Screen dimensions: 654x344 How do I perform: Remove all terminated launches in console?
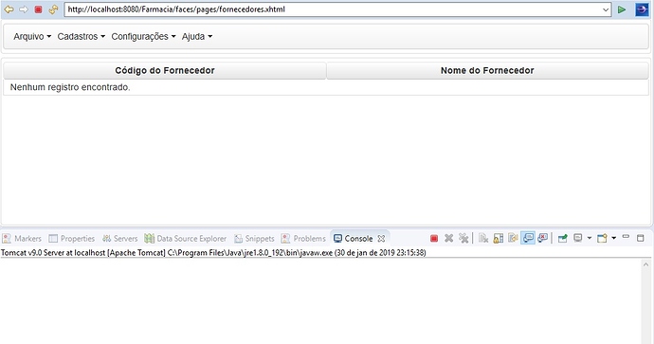click(x=463, y=238)
